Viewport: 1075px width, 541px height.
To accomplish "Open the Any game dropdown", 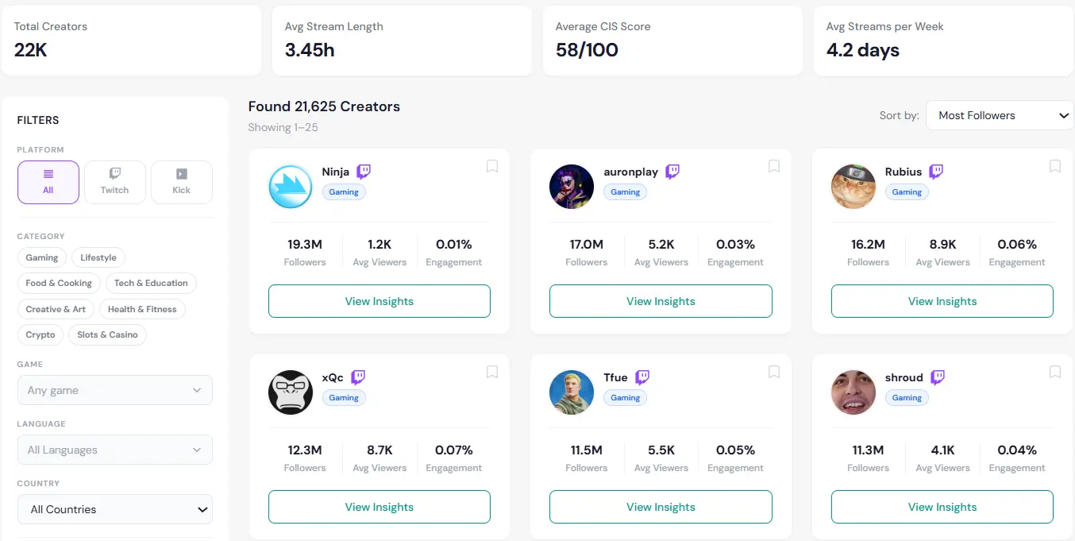I will 114,390.
